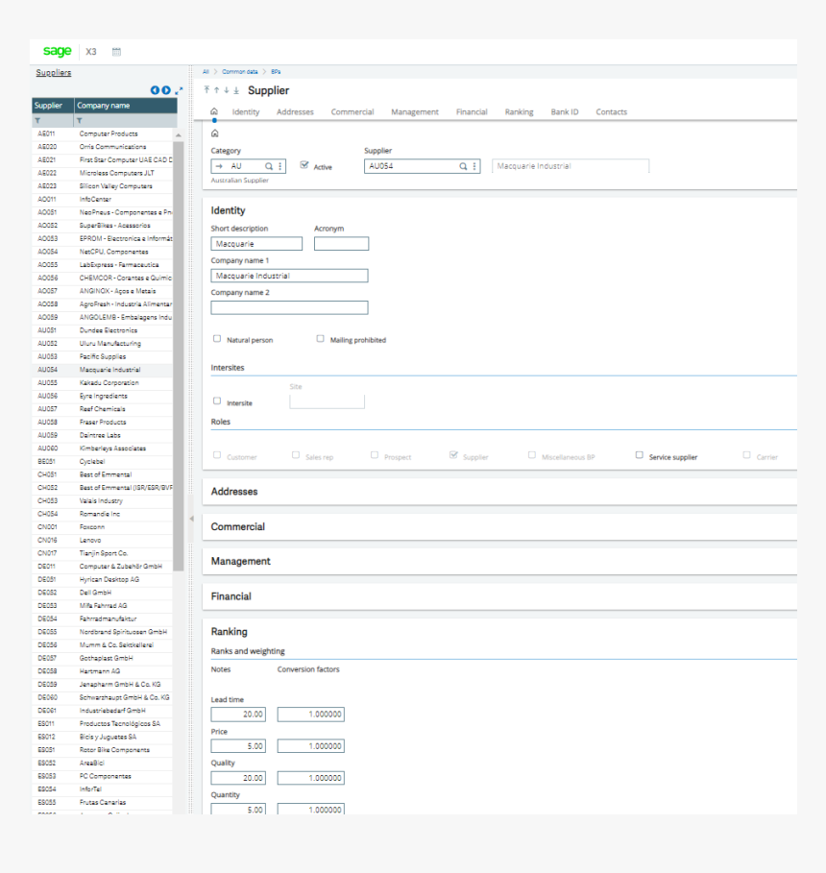Select Kakadu Corporation in supplier list

(x=109, y=382)
